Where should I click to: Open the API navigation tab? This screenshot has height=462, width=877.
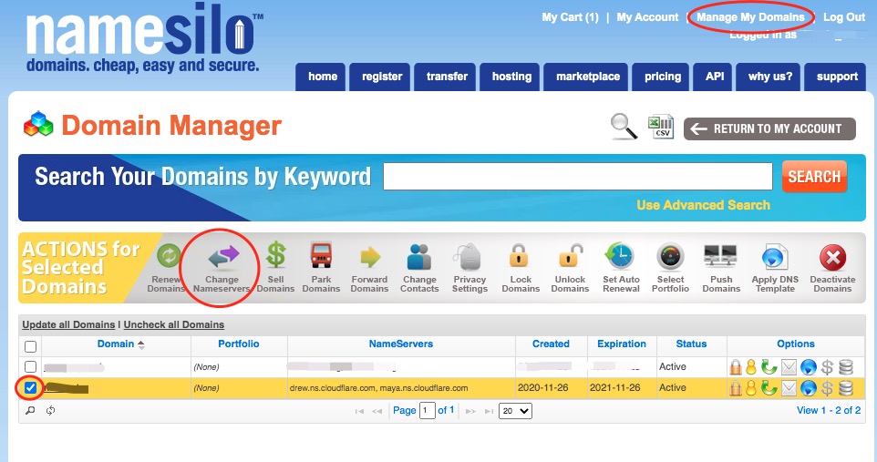pos(715,77)
